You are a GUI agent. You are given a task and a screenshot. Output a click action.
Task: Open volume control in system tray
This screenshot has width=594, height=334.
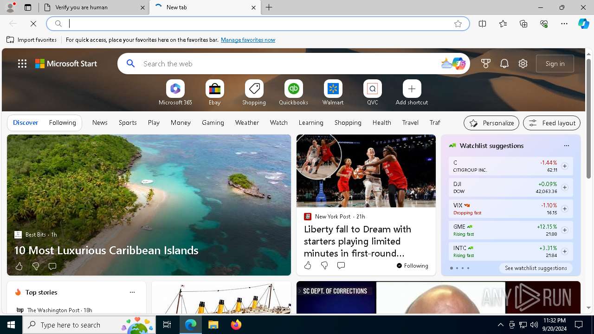[x=534, y=325]
